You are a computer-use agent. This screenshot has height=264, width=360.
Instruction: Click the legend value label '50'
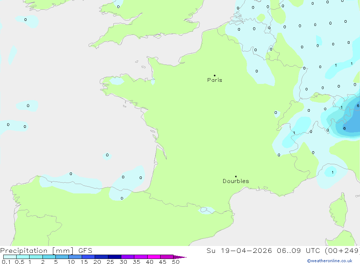[176, 262]
